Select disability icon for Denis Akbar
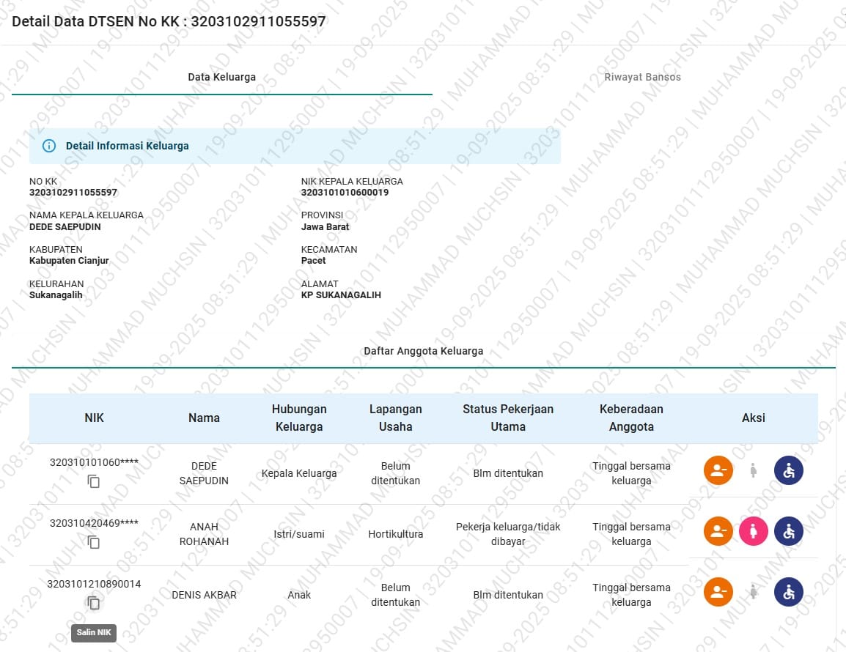The height and width of the screenshot is (652, 846). tap(789, 592)
